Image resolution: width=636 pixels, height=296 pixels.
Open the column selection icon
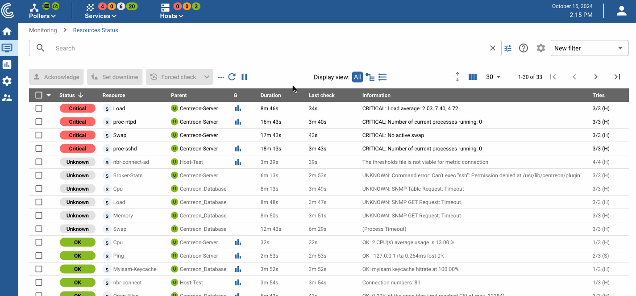tap(473, 77)
